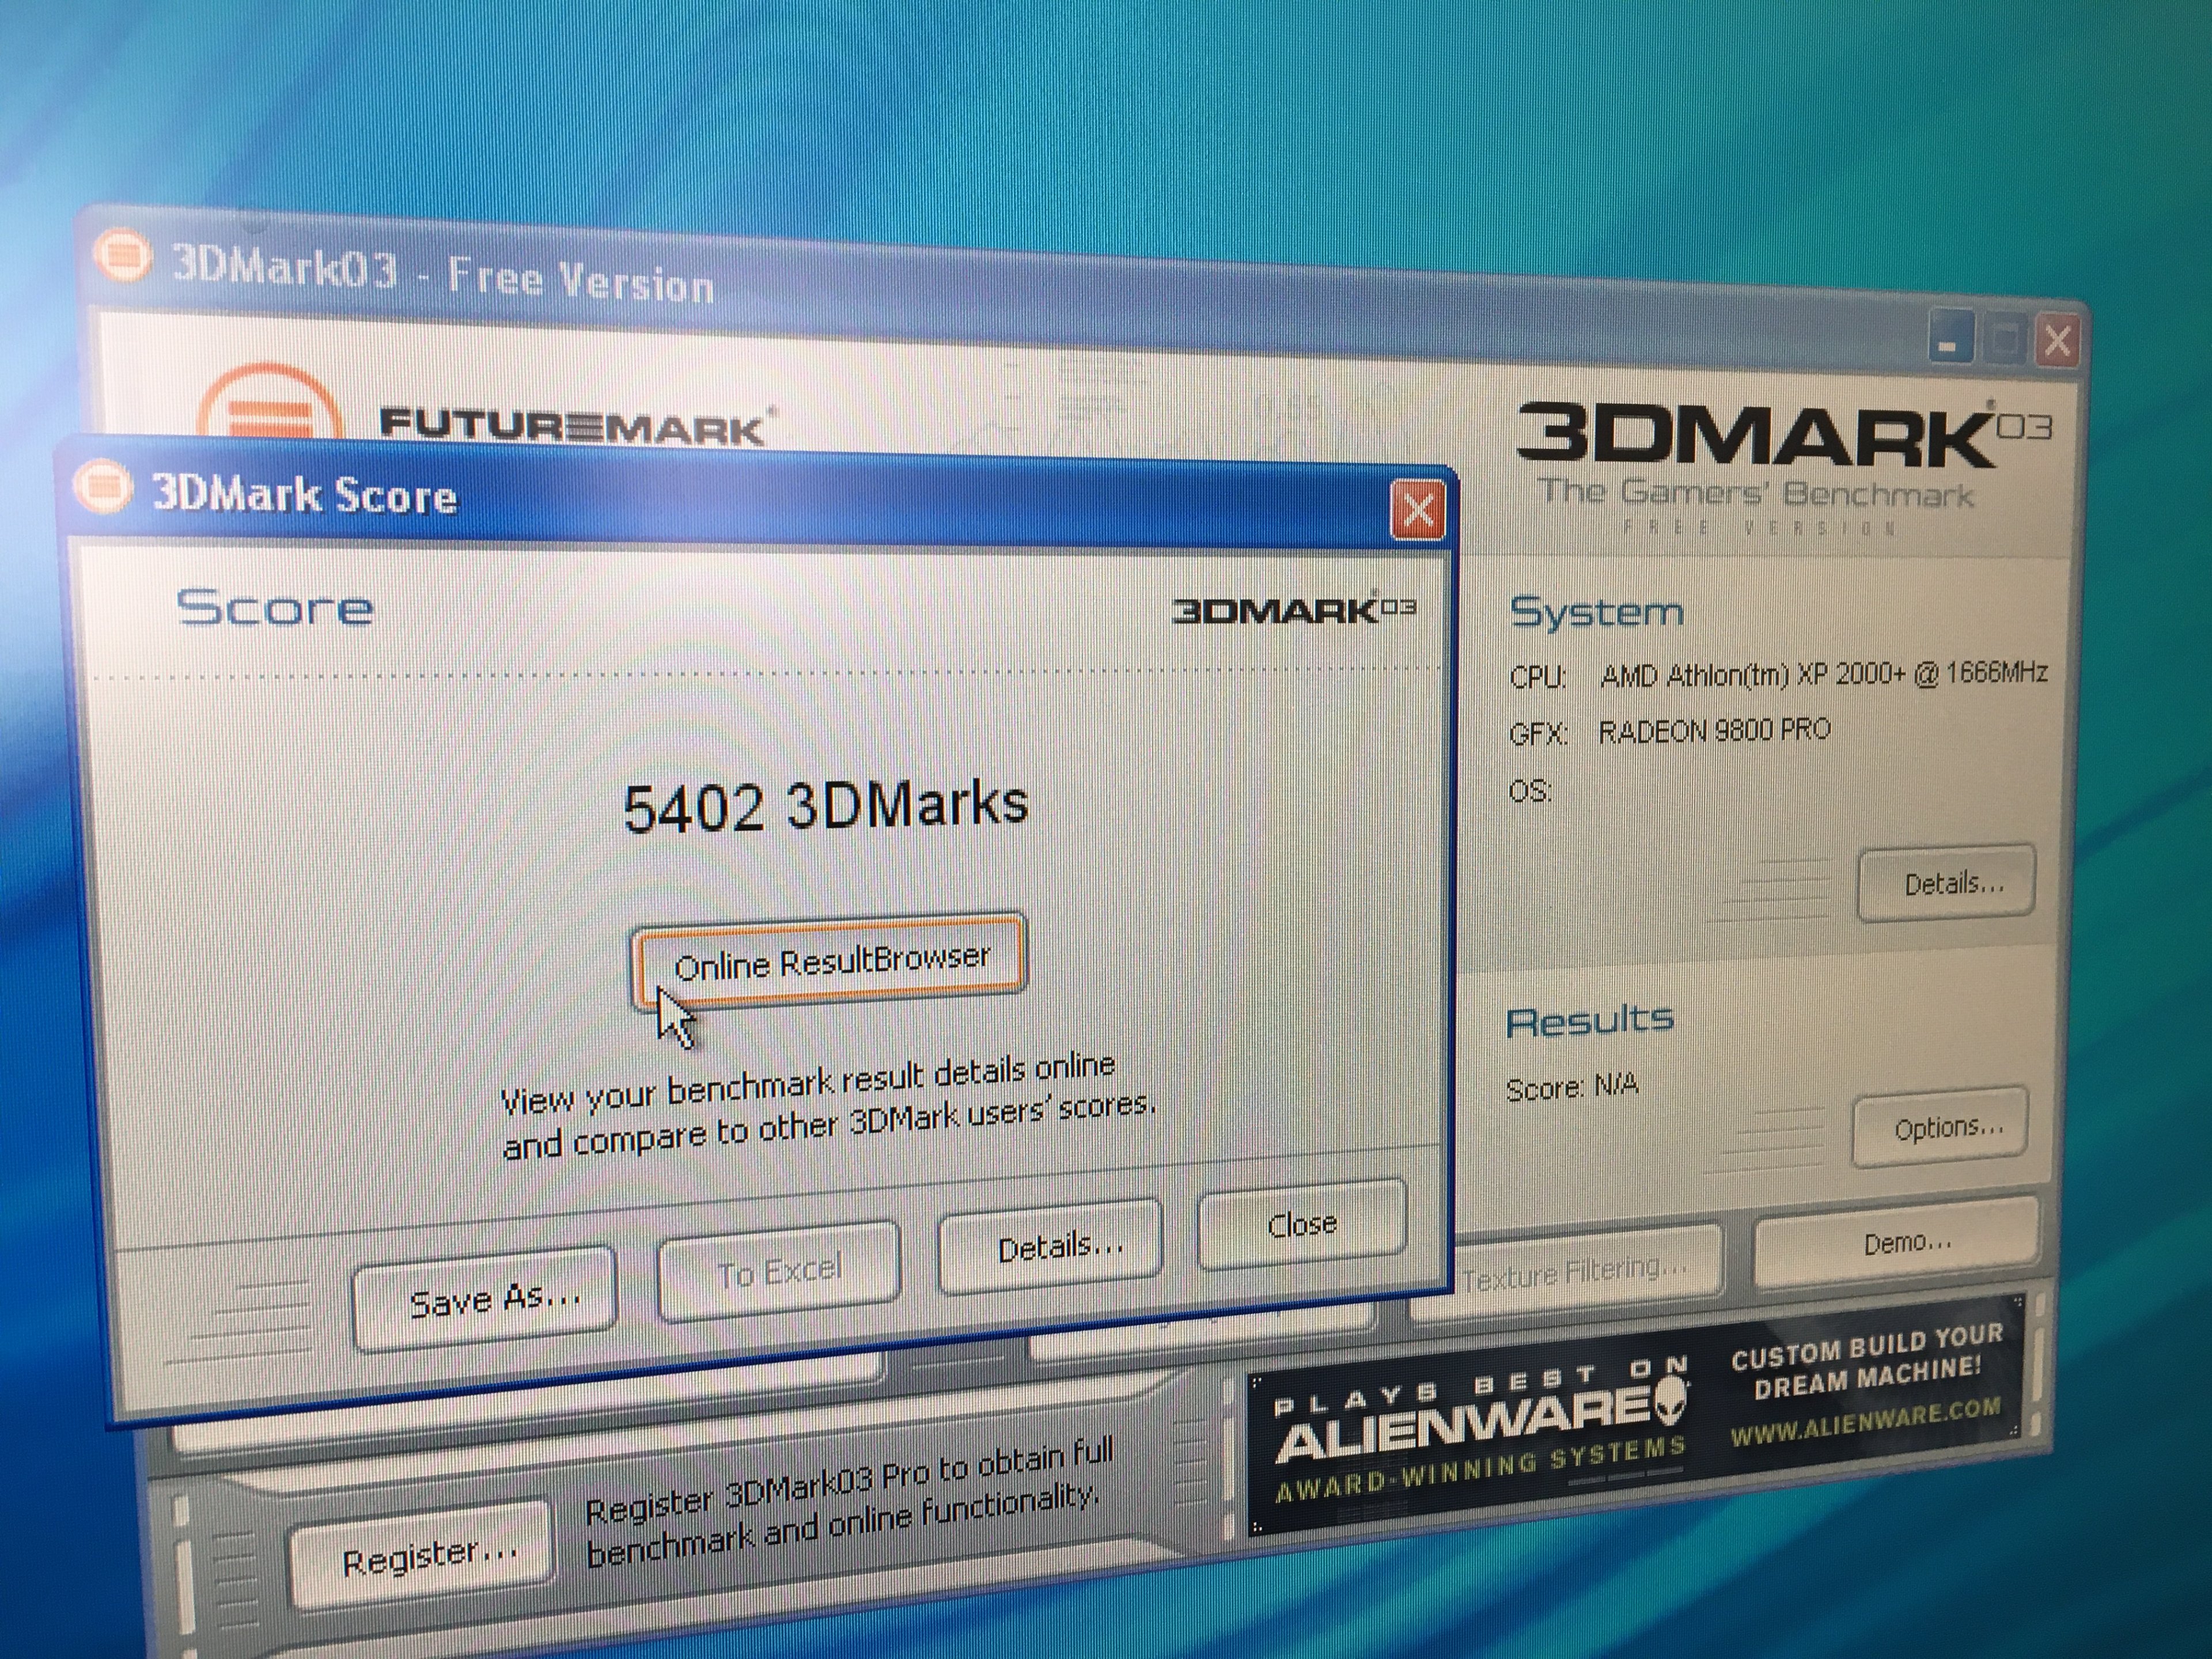
Task: Click the To Excel button
Action: tap(779, 1272)
